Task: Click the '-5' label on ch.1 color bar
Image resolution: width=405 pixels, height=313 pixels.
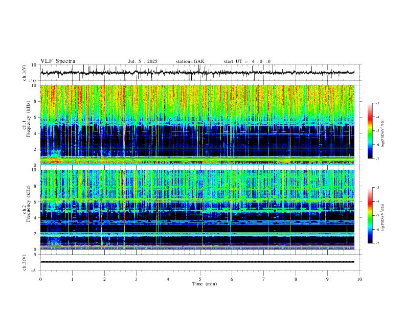Action: 377,131
